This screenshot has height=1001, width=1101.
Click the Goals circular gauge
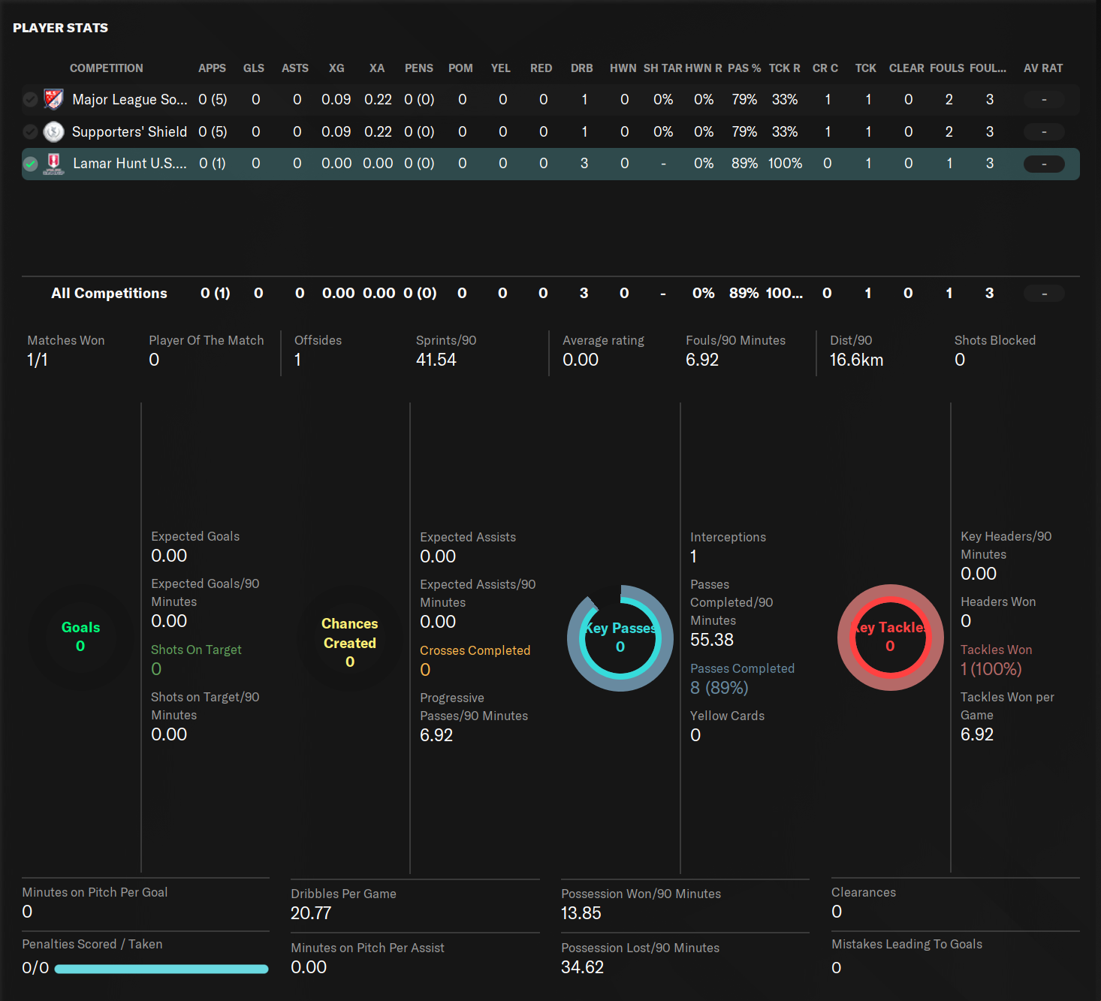click(x=80, y=637)
